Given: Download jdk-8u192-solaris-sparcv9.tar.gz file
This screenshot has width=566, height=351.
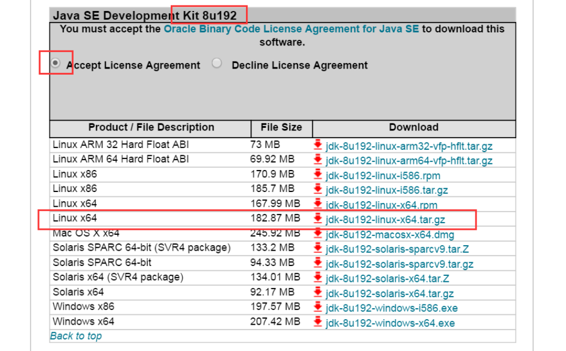Looking at the screenshot, I should coord(400,264).
